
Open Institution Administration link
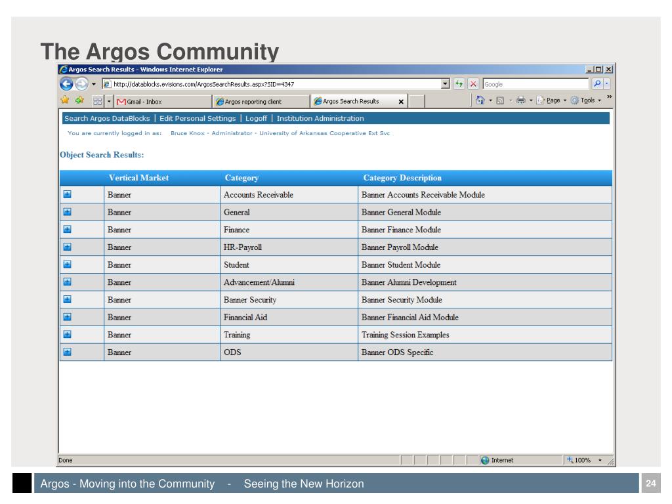(320, 118)
